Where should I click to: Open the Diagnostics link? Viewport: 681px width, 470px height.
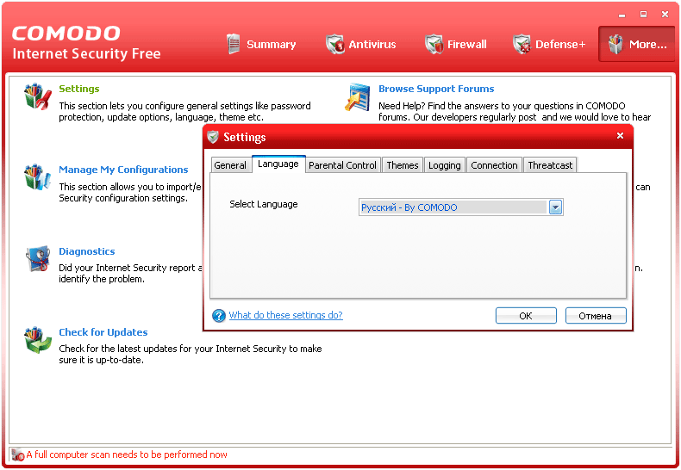tap(87, 251)
